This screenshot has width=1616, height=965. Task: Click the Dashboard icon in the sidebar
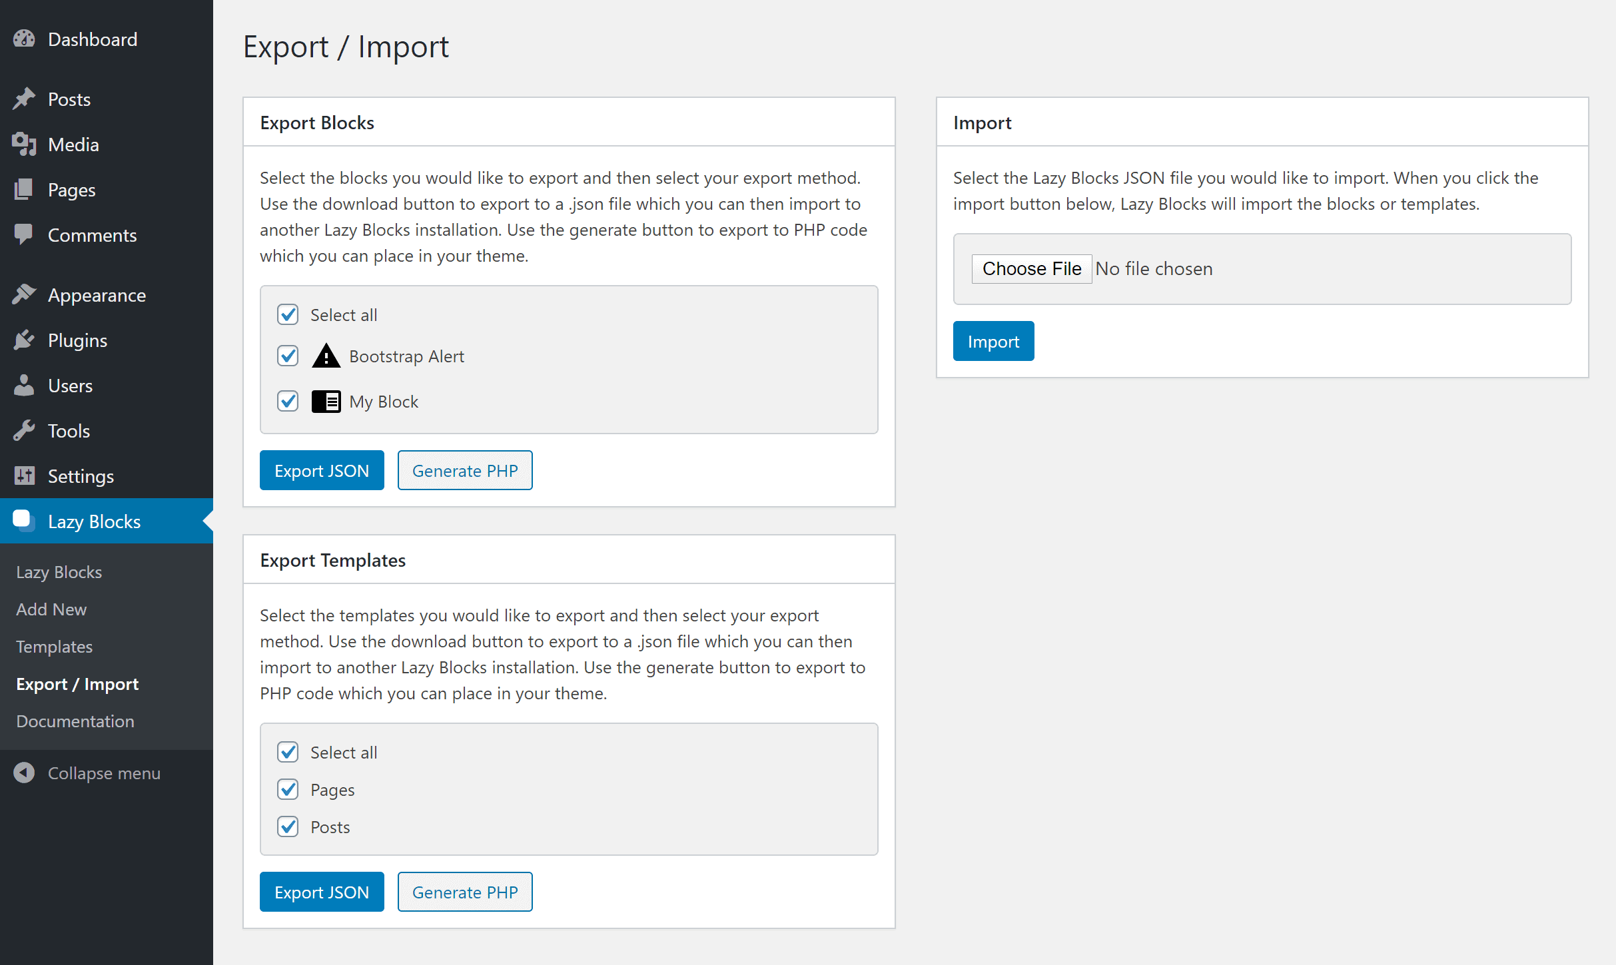tap(24, 39)
